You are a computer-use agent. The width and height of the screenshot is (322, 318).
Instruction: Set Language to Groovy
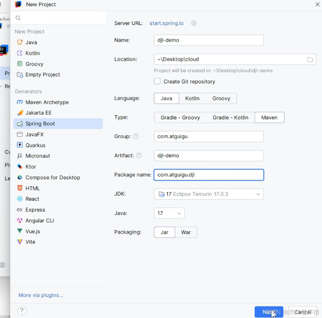(x=221, y=98)
